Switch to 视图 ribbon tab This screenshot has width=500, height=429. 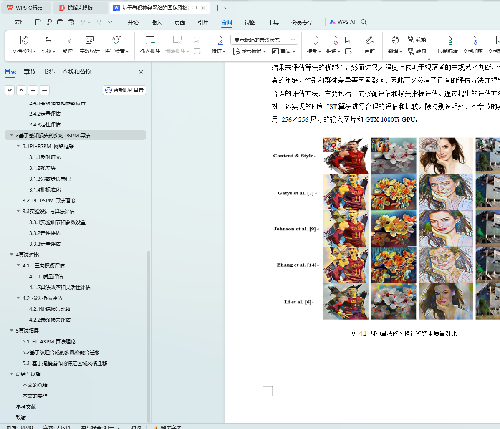(250, 23)
